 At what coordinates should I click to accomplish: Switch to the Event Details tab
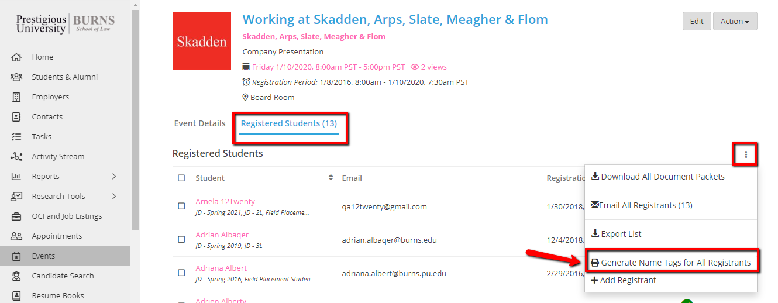click(x=199, y=124)
